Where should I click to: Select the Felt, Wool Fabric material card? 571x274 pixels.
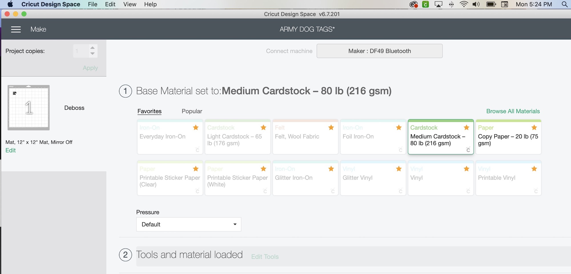(305, 137)
